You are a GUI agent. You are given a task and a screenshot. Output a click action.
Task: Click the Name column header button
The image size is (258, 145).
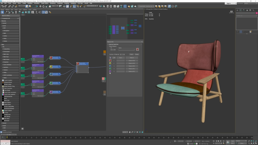point(121,58)
